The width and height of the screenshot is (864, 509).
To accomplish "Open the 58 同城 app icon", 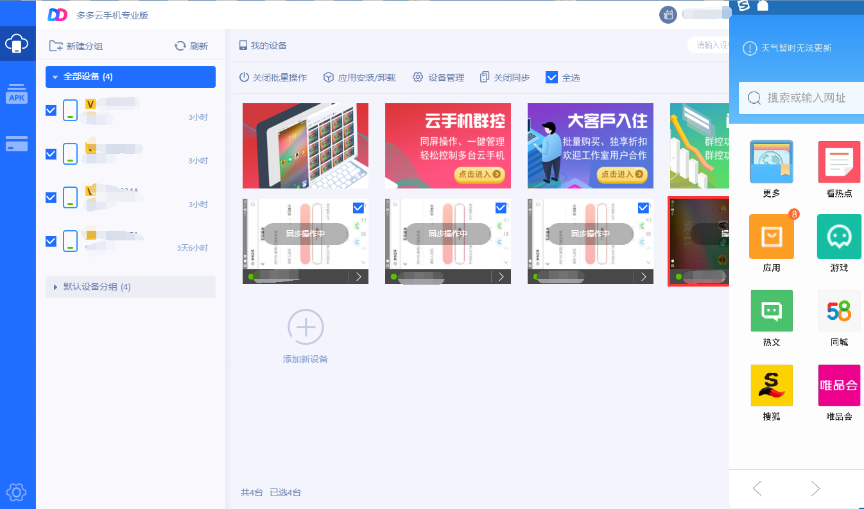I will (x=839, y=311).
